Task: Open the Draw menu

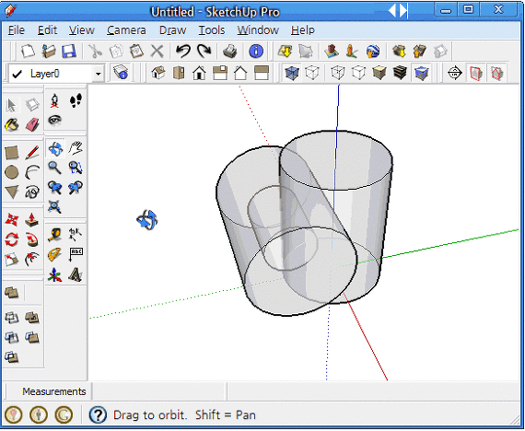Action: tap(172, 30)
